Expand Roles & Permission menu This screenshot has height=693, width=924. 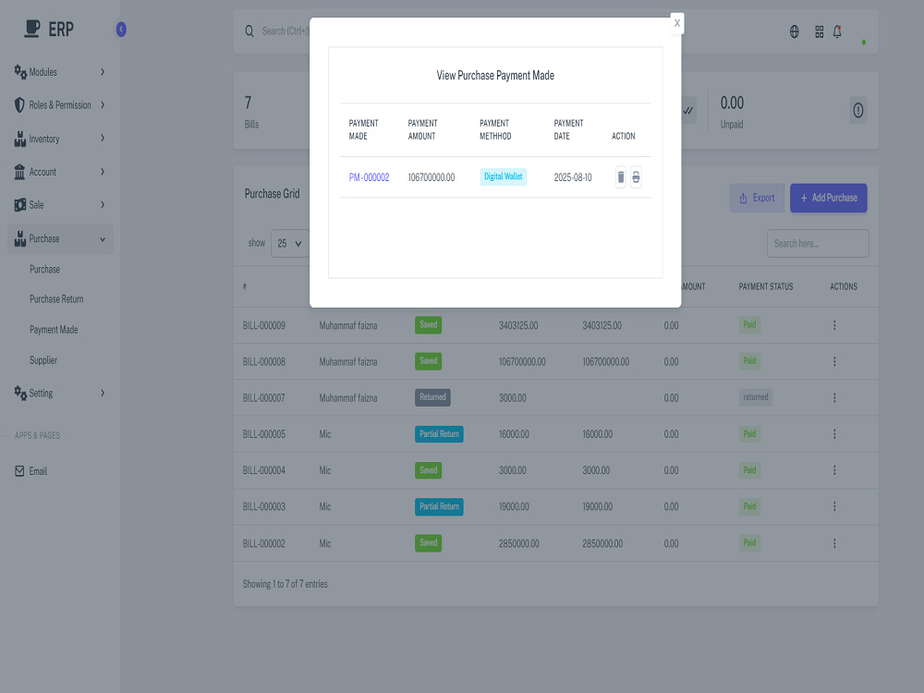click(60, 105)
